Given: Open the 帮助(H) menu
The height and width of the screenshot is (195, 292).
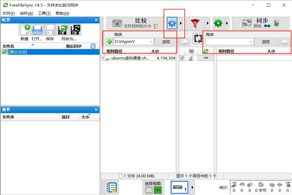Looking at the screenshot, I should click(x=62, y=13).
